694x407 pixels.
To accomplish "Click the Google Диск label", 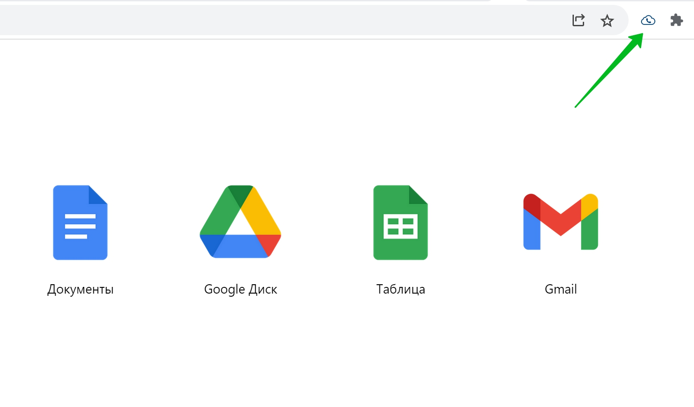I will coord(241,290).
